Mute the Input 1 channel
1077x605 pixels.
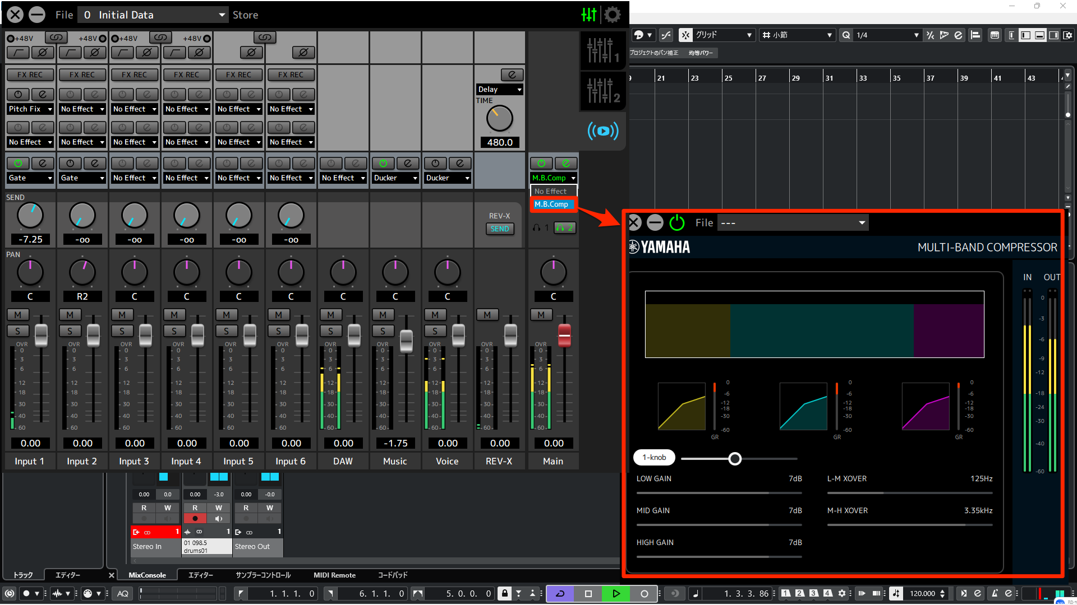point(18,315)
